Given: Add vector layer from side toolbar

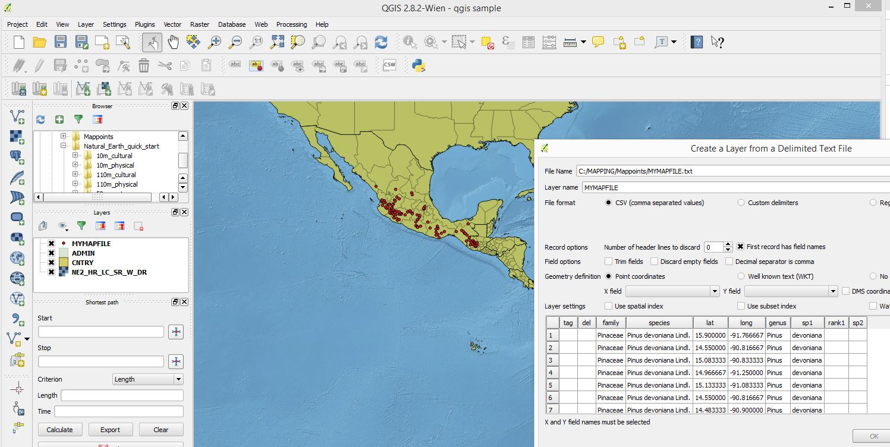Looking at the screenshot, I should (17, 116).
